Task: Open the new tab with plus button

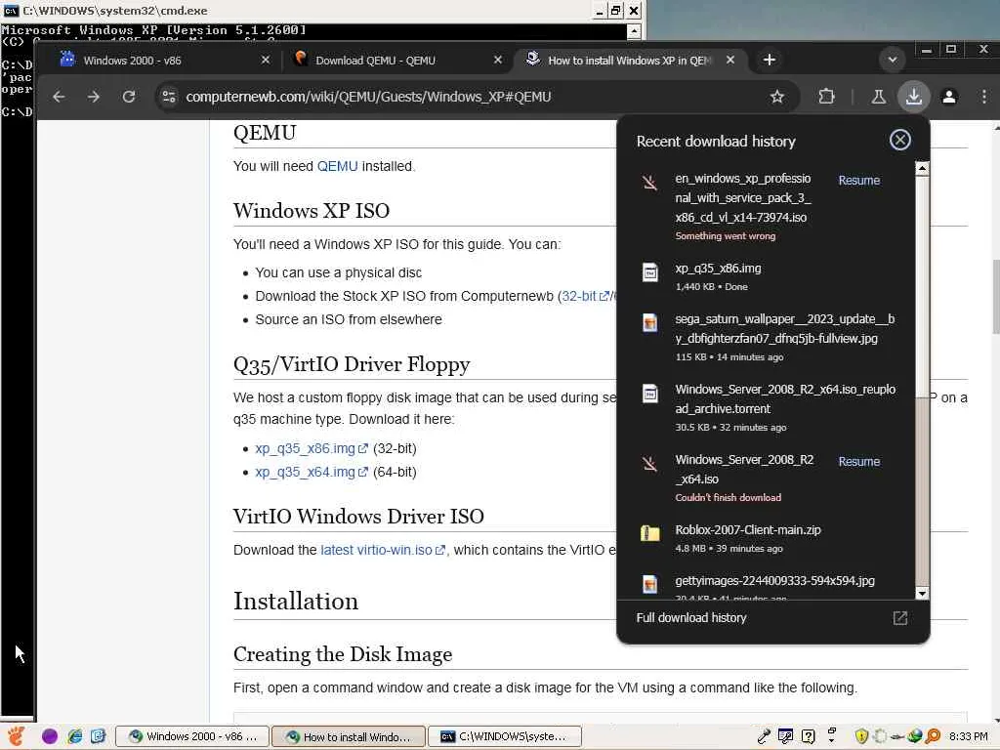Action: pyautogui.click(x=770, y=60)
